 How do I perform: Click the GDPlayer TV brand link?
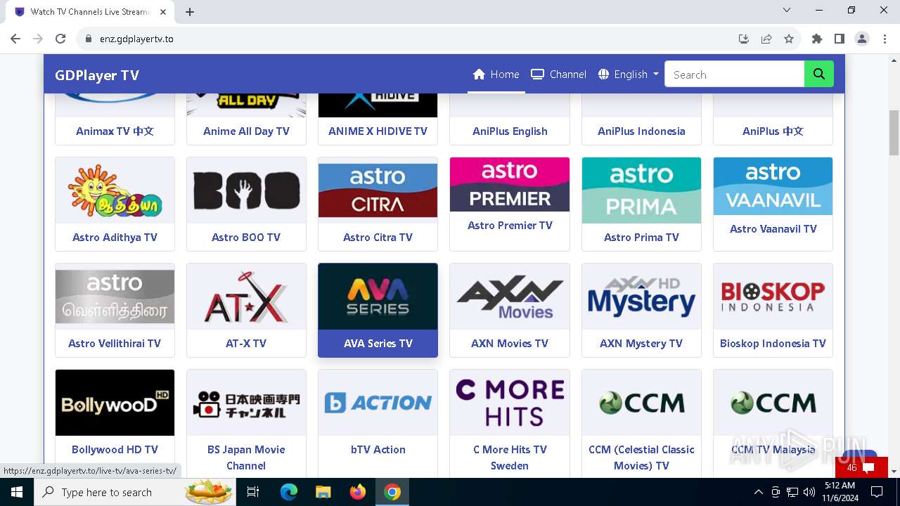pos(97,75)
